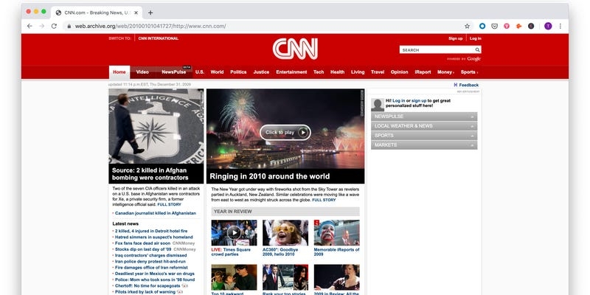Image resolution: width=590 pixels, height=295 pixels.
Task: Open the Entertainment section
Action: [291, 72]
